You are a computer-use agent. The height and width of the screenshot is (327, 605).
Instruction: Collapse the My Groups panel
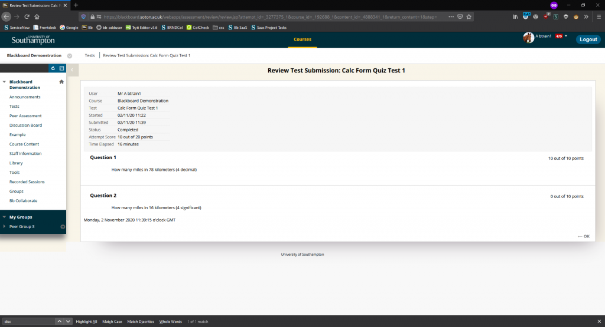click(4, 217)
